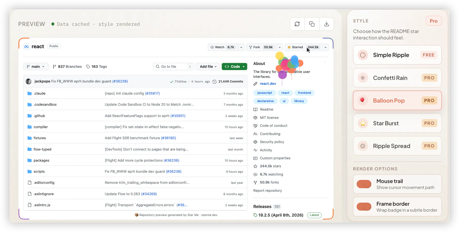
Task: Open the react.dev website link
Action: tap(268, 84)
